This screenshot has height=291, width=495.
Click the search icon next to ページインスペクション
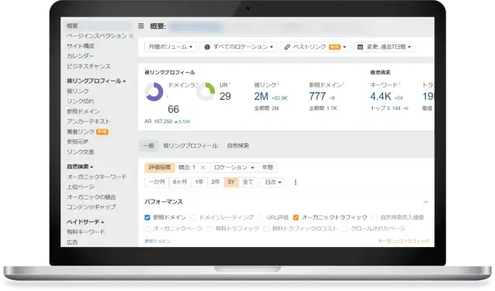point(131,35)
